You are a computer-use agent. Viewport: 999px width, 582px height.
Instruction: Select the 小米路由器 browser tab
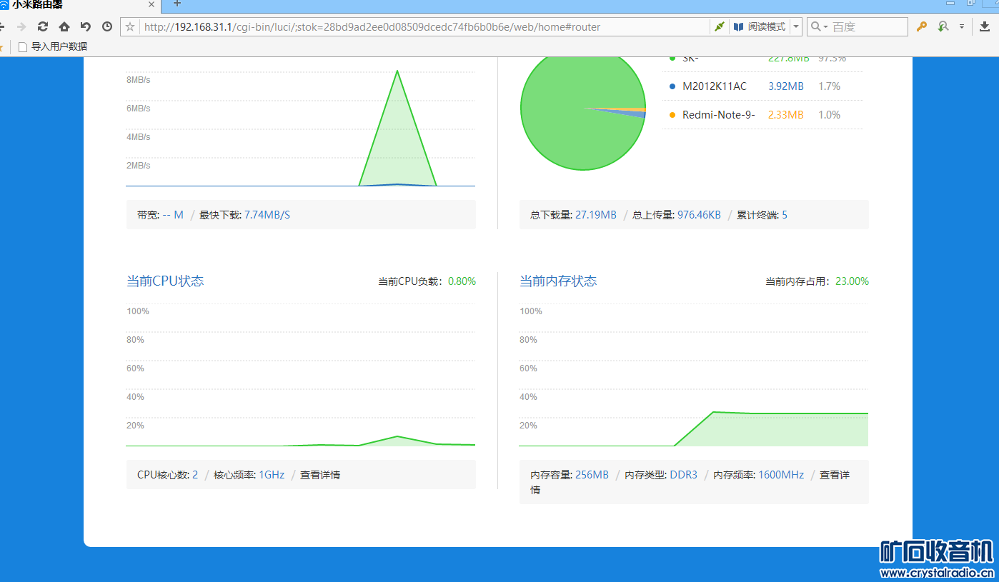pyautogui.click(x=79, y=4)
